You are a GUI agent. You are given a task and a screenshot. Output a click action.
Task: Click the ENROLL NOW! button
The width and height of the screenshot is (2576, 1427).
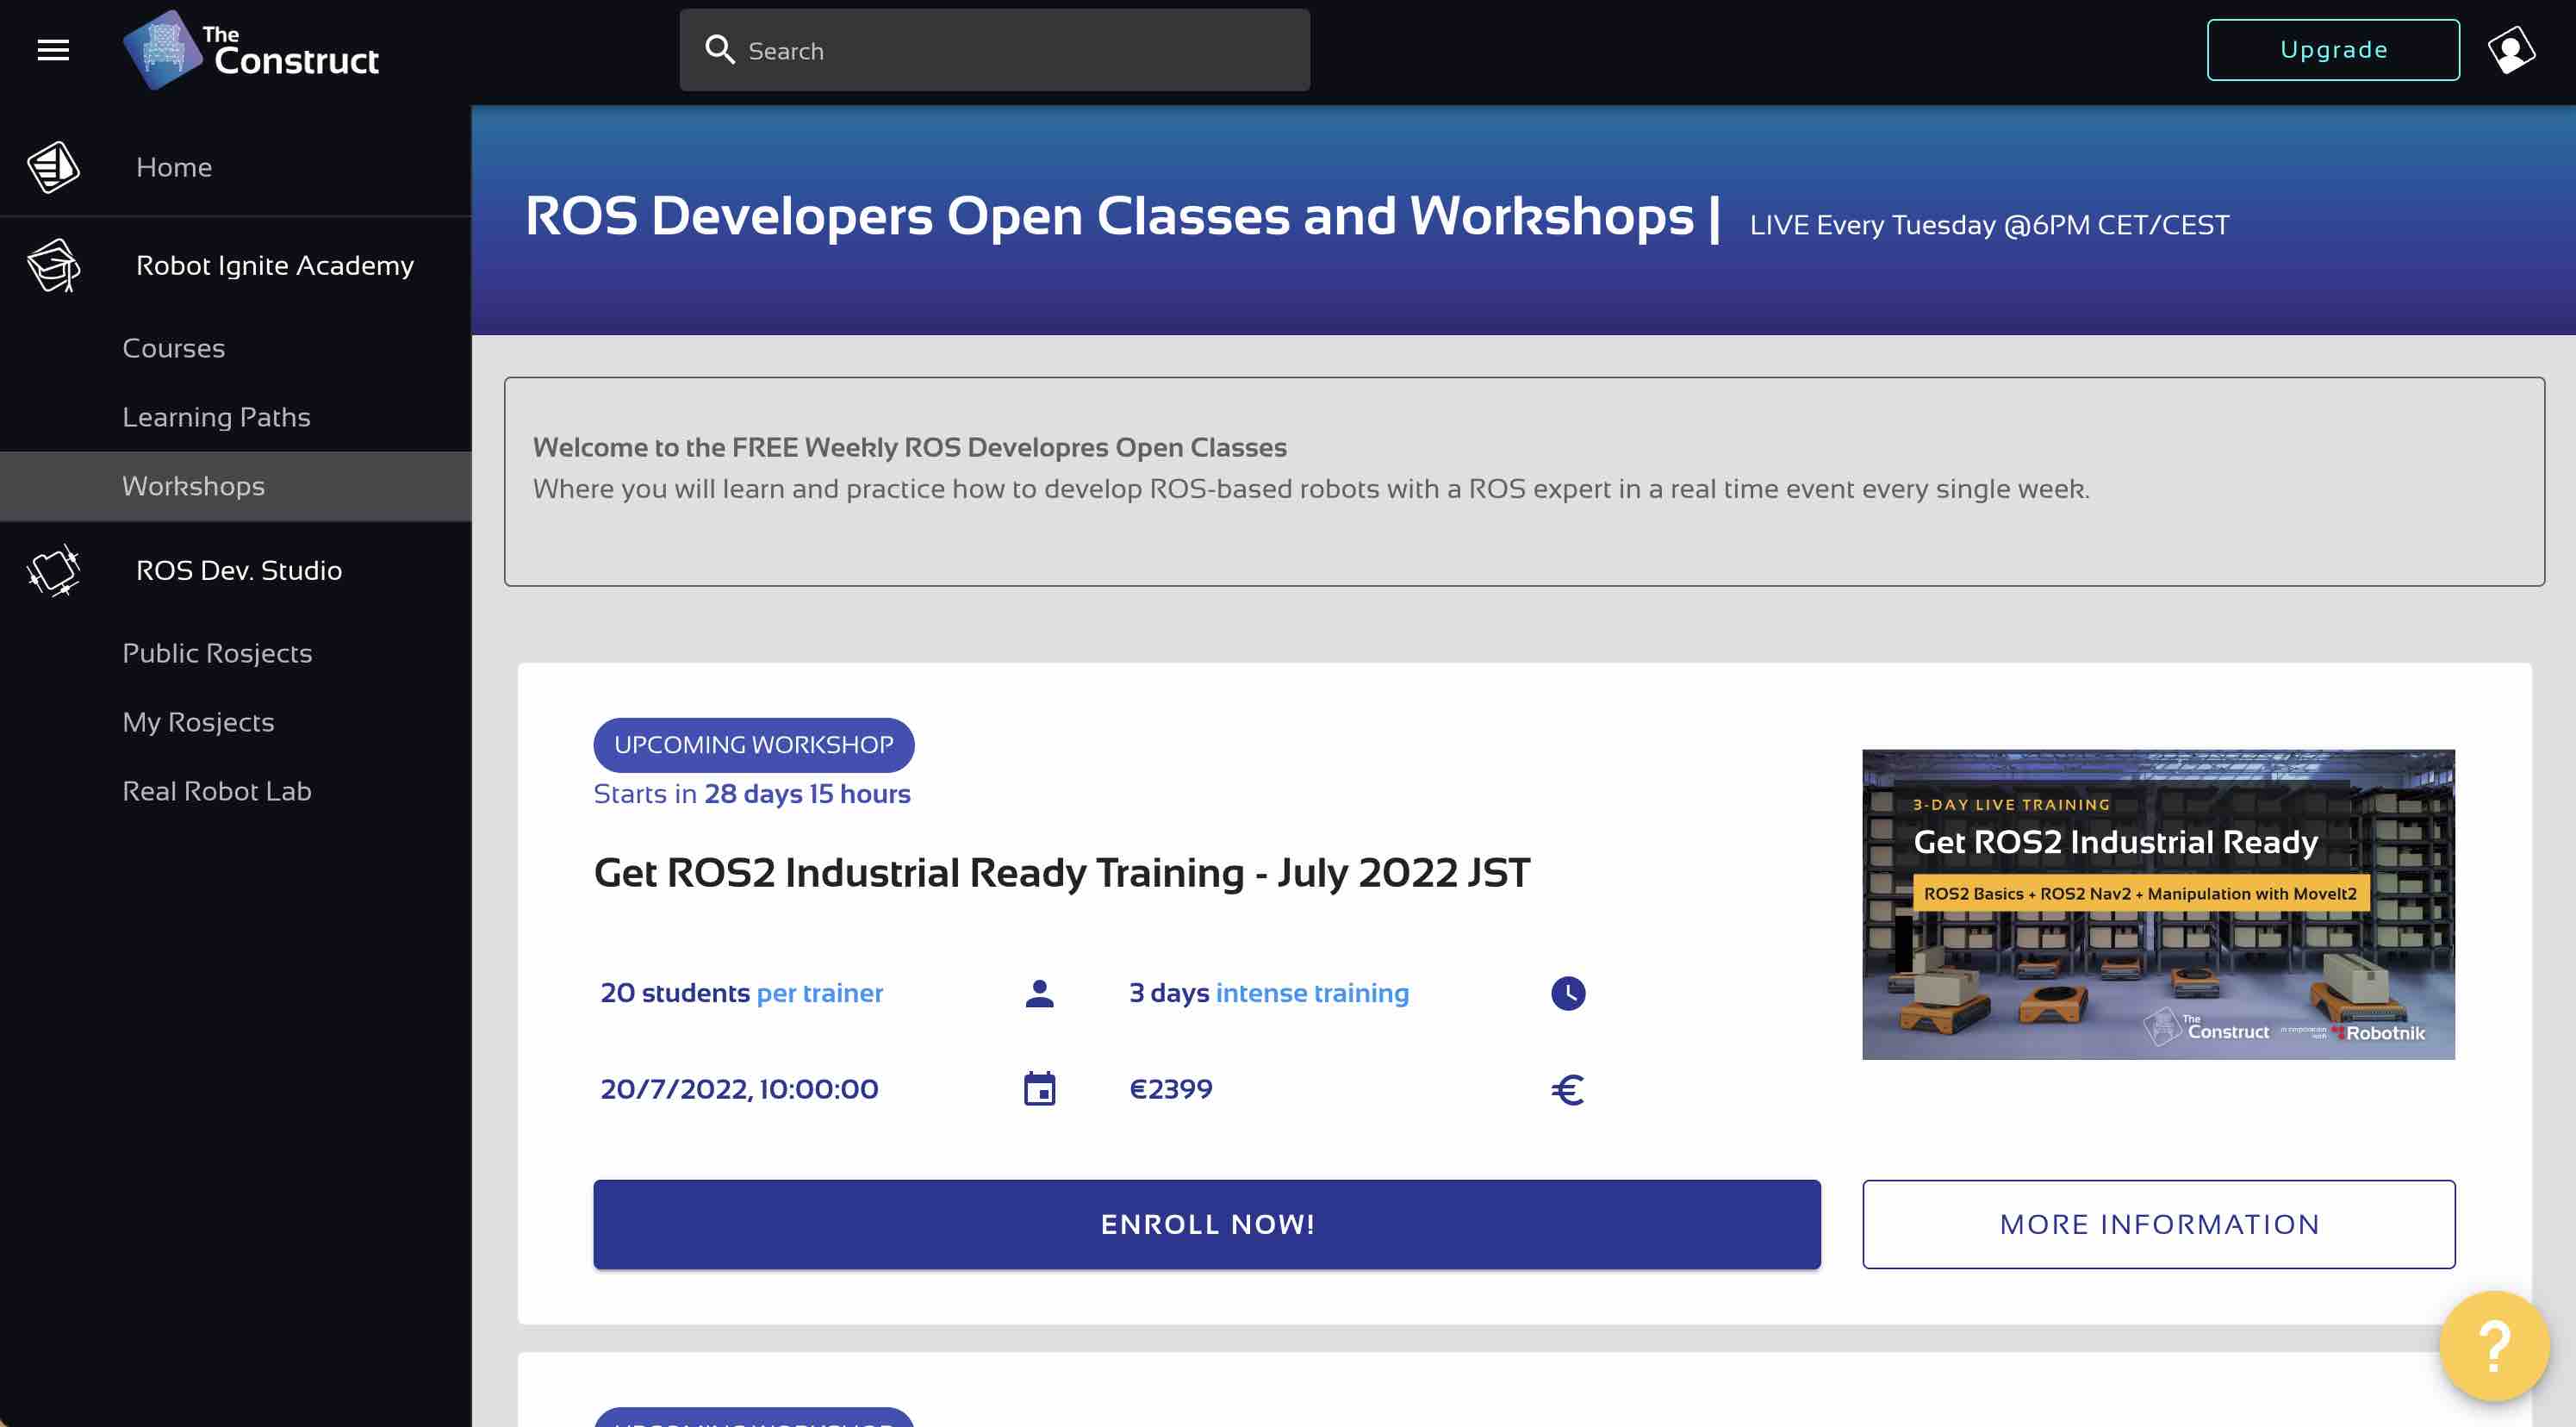pos(1207,1224)
